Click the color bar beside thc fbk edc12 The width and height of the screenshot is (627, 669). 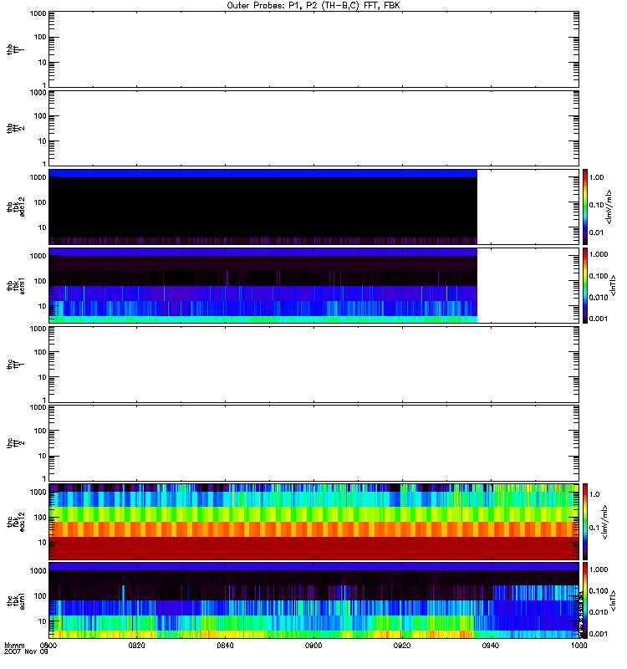(x=585, y=522)
